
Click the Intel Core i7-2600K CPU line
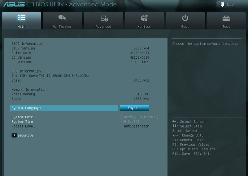click(50, 76)
